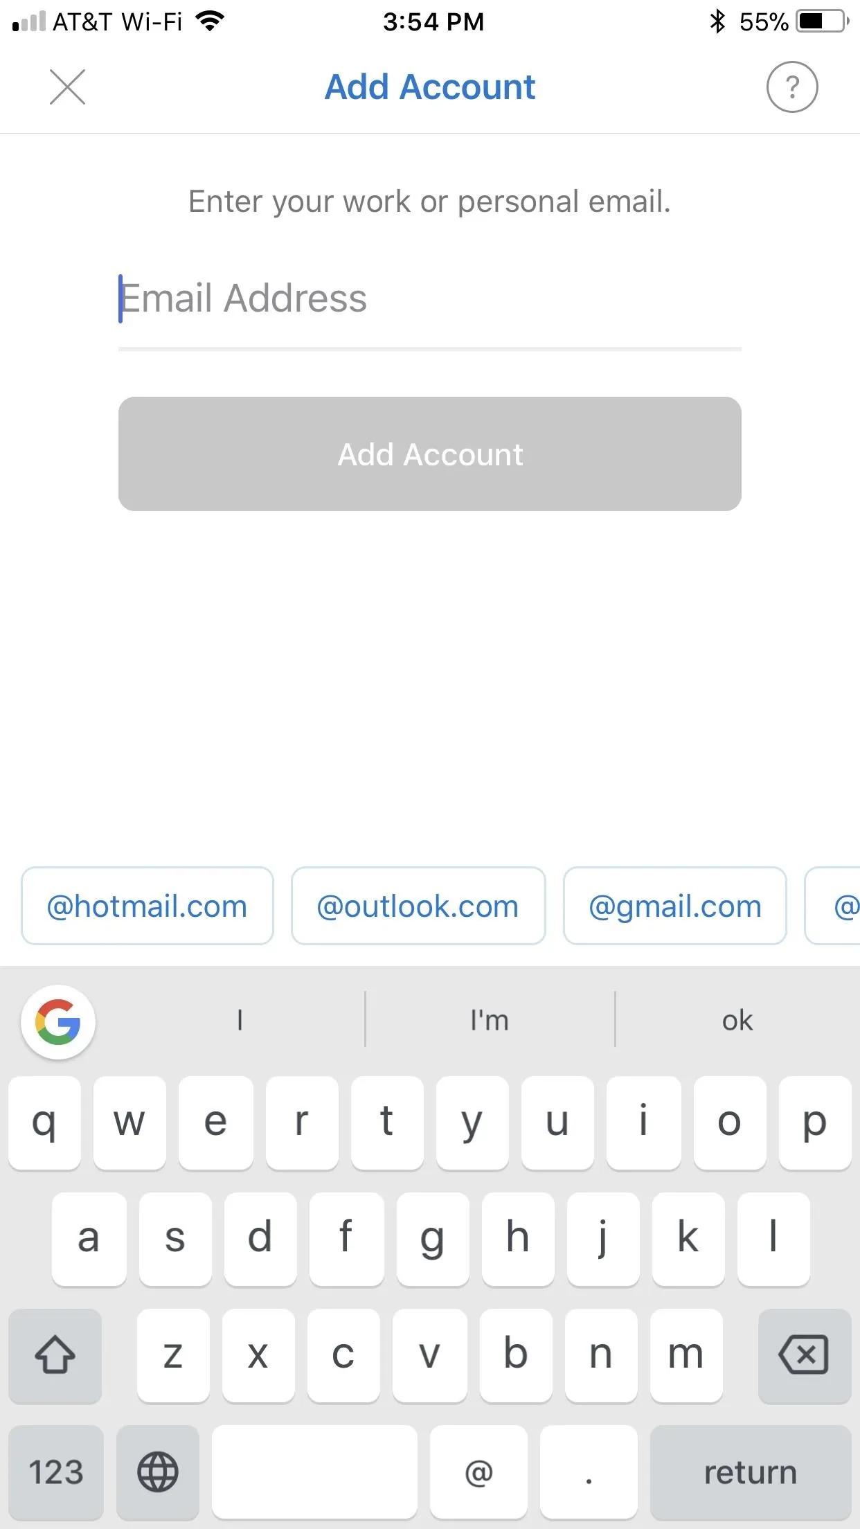
Task: Open help via the question mark icon
Action: [792, 87]
